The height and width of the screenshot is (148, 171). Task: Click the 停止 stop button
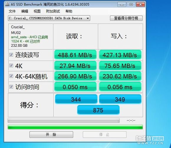[105, 134]
